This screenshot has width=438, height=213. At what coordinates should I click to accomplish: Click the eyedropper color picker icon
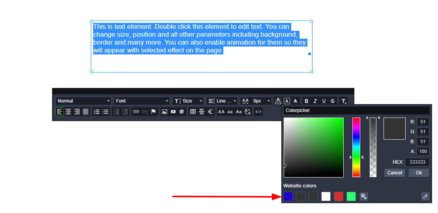(x=425, y=196)
